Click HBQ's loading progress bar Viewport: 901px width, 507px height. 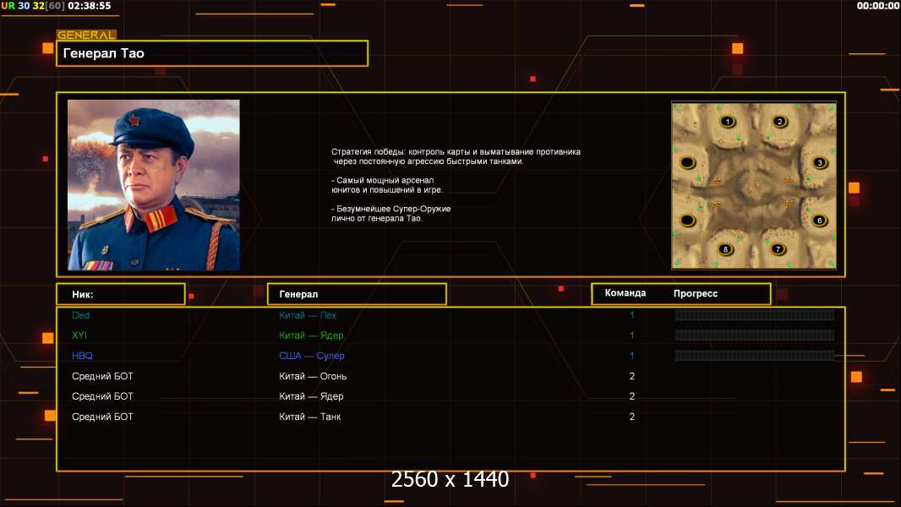[755, 356]
